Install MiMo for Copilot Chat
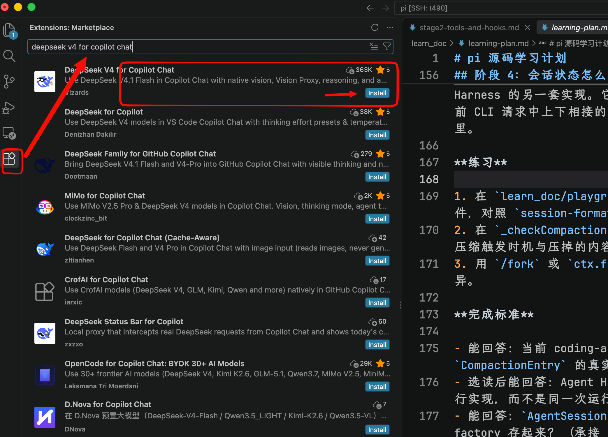 point(377,219)
